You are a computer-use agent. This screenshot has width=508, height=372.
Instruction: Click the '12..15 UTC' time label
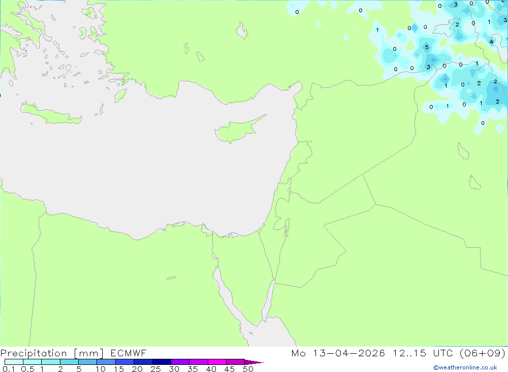(423, 353)
